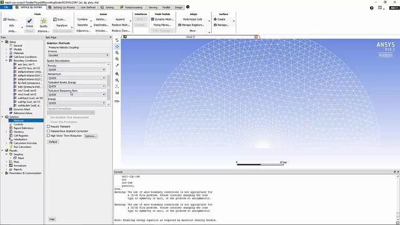Screen dimensions: 400x225
Task: Click the first zoom magnifier below the pan tool
Action: pos(117,52)
